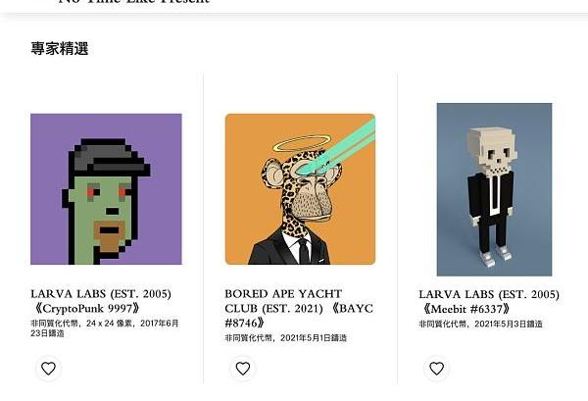Click the Meebit figure's white sneakers
Viewport: 588px width, 401px height.
(x=495, y=256)
